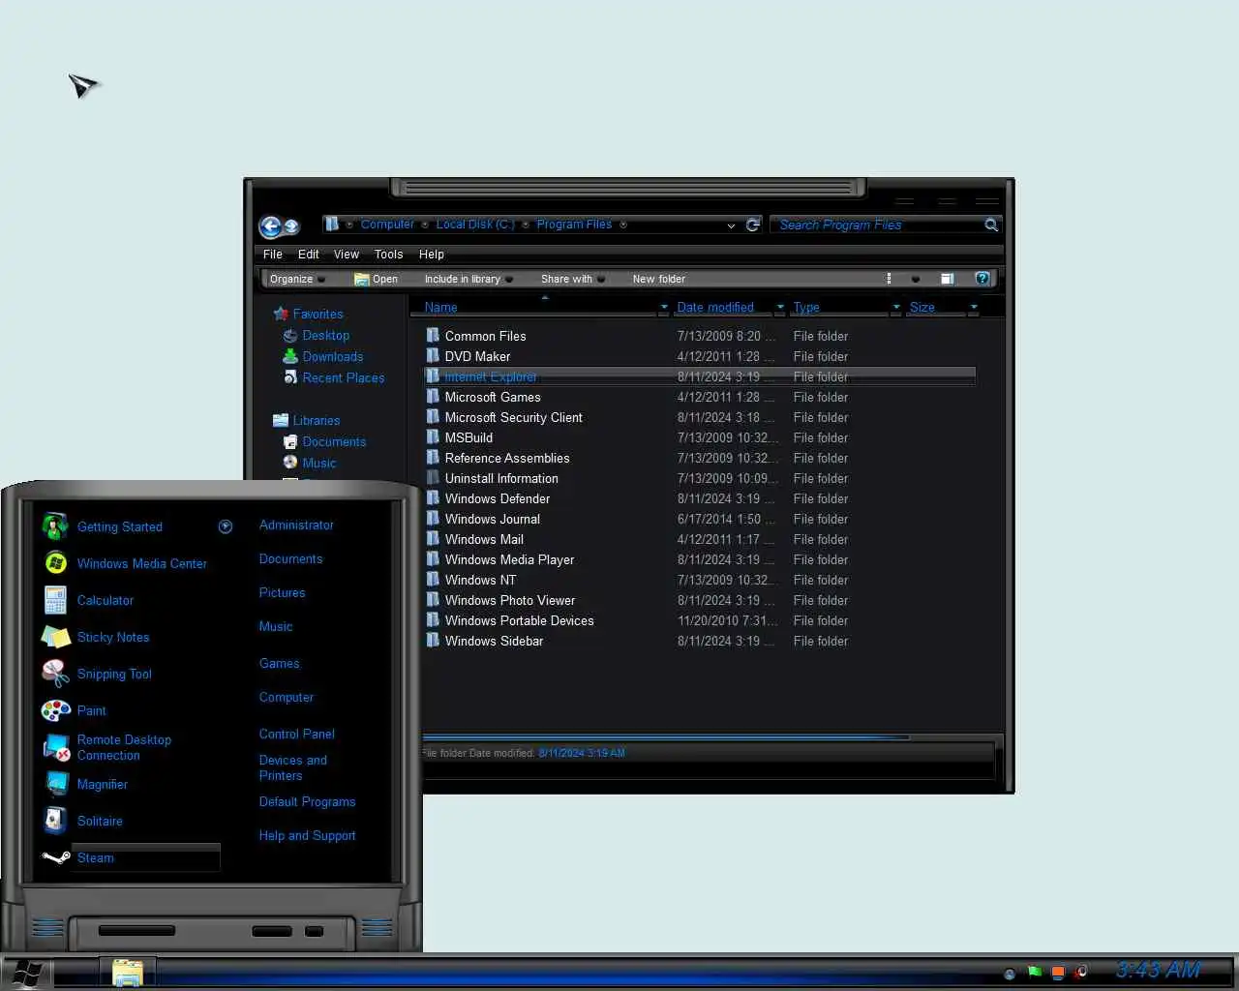Click the Start orb on the taskbar
The height and width of the screenshot is (991, 1239).
pyautogui.click(x=25, y=972)
